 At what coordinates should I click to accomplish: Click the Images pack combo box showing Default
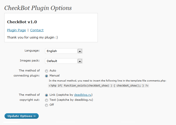64,61
